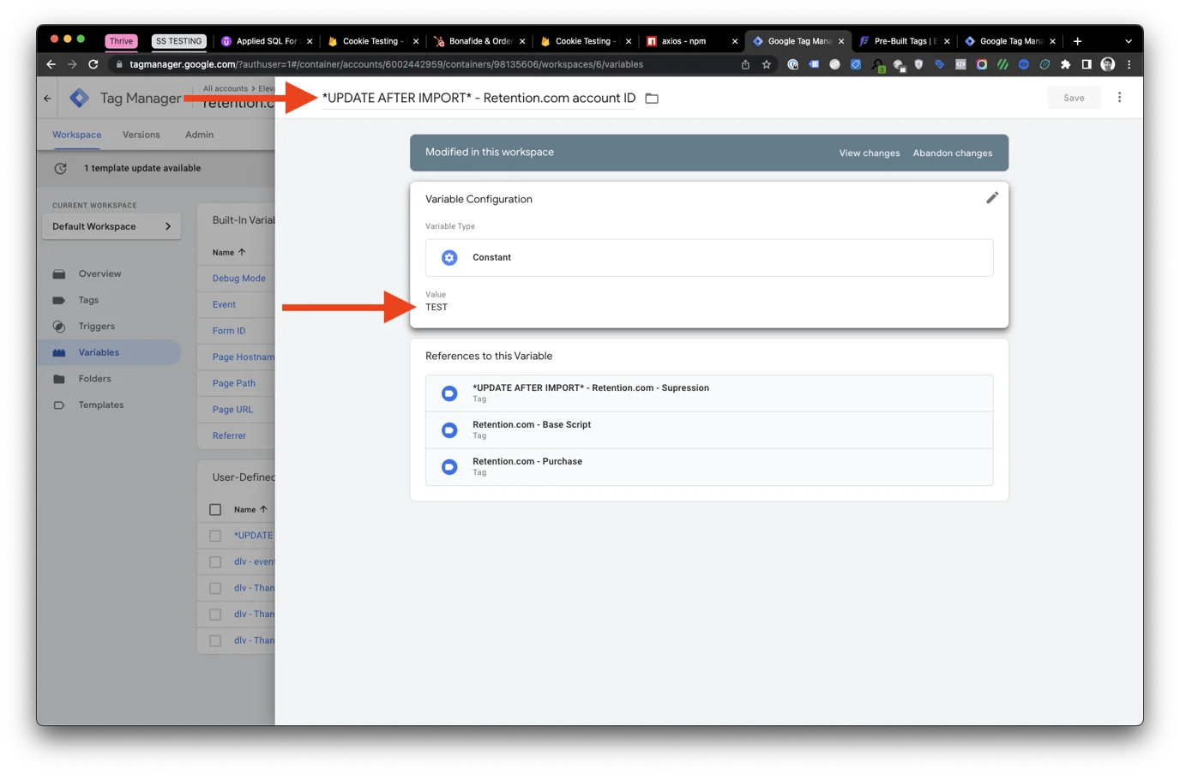This screenshot has width=1180, height=774.
Task: Switch to the Admin tab
Action: pos(199,135)
